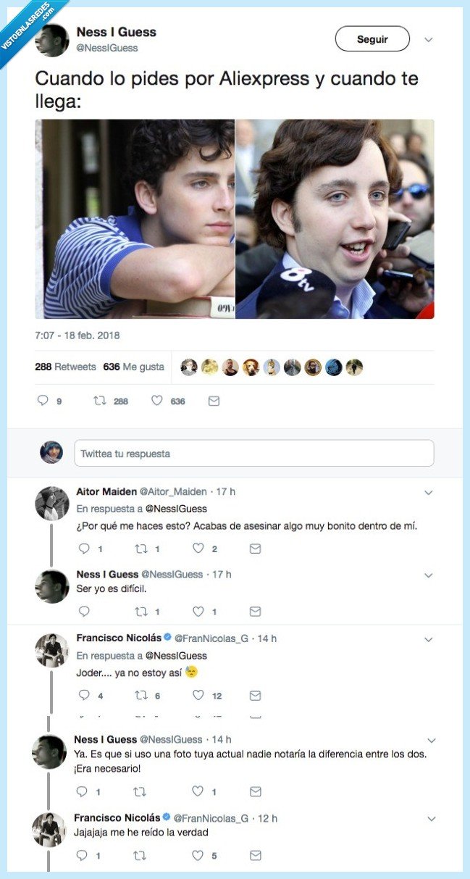Like the 'Jajajaja me he reído' reply
470x879 pixels.
tap(198, 856)
